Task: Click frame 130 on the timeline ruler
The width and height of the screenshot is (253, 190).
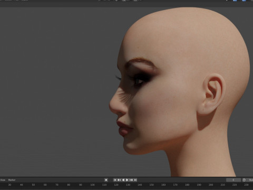Action: coord(128,185)
